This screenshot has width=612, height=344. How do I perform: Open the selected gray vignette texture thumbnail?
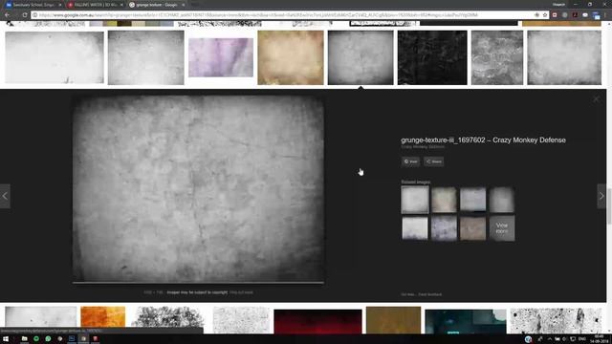[x=361, y=57]
